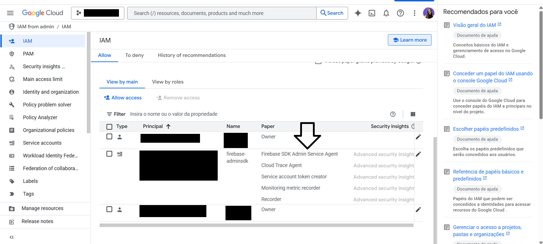Edit the firebase-adminsdk principal pencil
Viewport: 543px width, 244px height.
click(x=418, y=154)
